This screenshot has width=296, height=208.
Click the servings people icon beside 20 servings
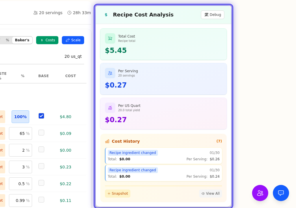coord(36,13)
